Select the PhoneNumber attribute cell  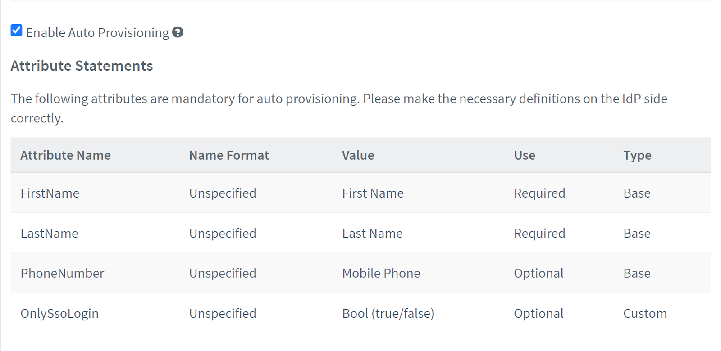click(62, 273)
